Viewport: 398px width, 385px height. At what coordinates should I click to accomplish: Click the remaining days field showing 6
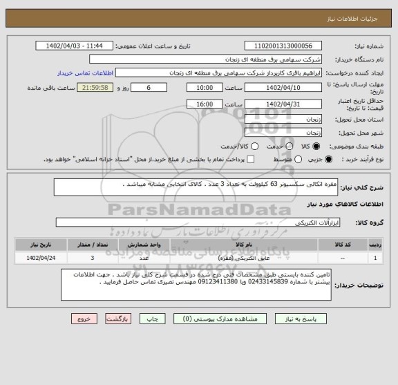coord(149,88)
